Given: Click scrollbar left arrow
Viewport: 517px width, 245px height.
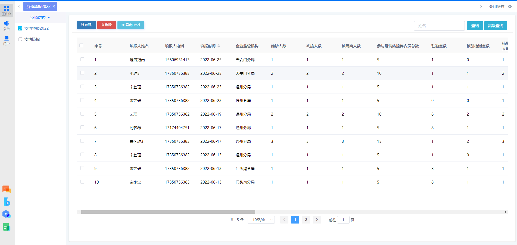Looking at the screenshot, I should 79,212.
